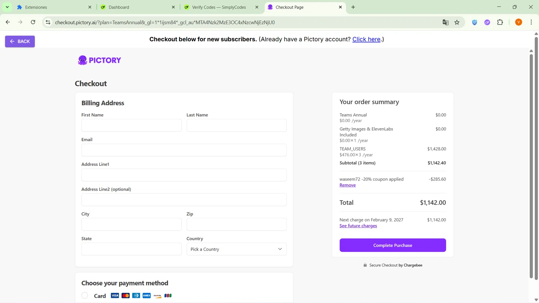Expand the Pick a Country dropdown

tap(236, 249)
